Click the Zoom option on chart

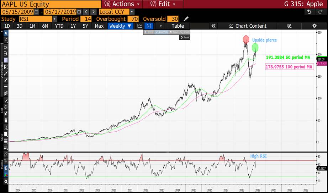(x=185, y=32)
